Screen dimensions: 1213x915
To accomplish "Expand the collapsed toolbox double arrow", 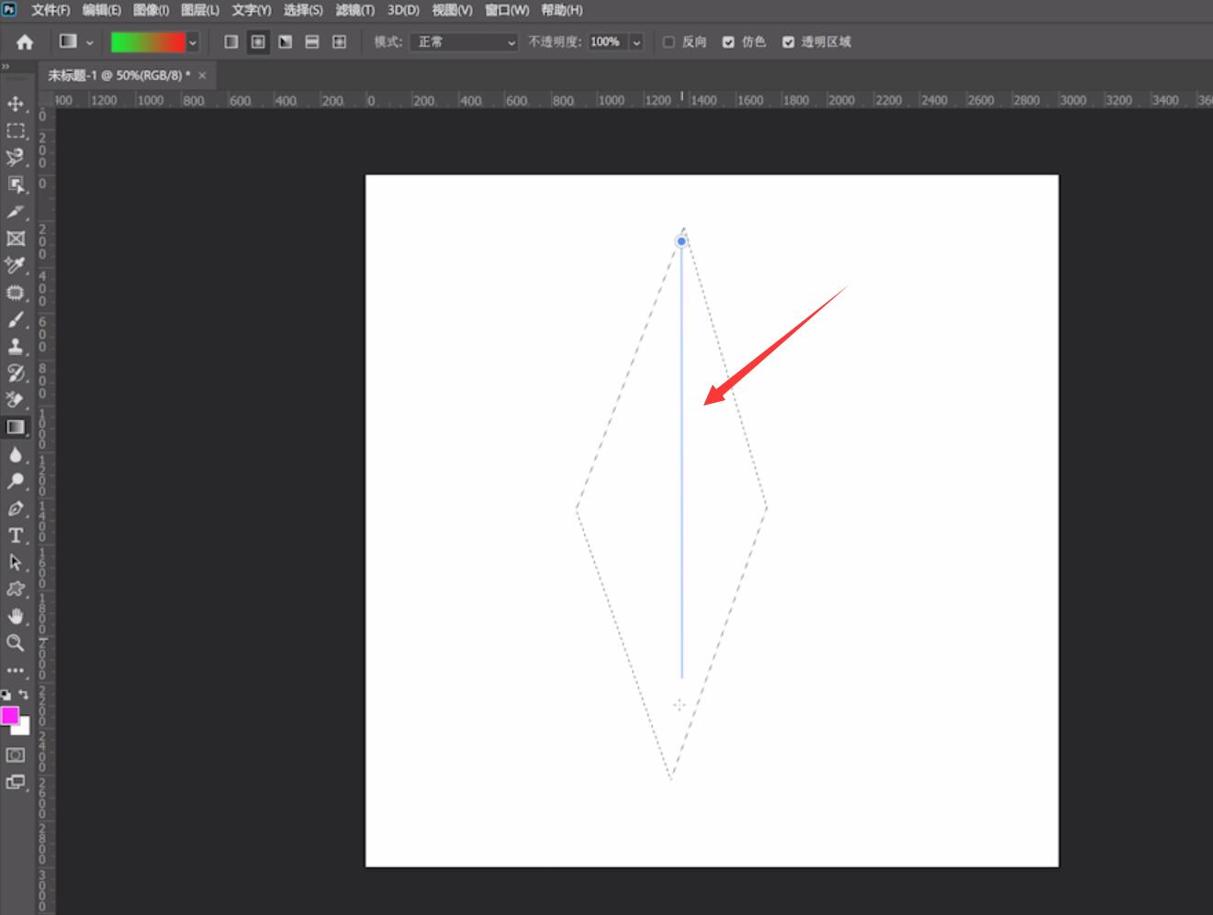I will click(x=6, y=67).
